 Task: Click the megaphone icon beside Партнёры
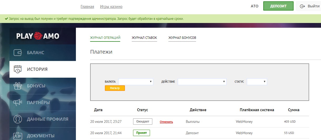[x=17, y=102]
